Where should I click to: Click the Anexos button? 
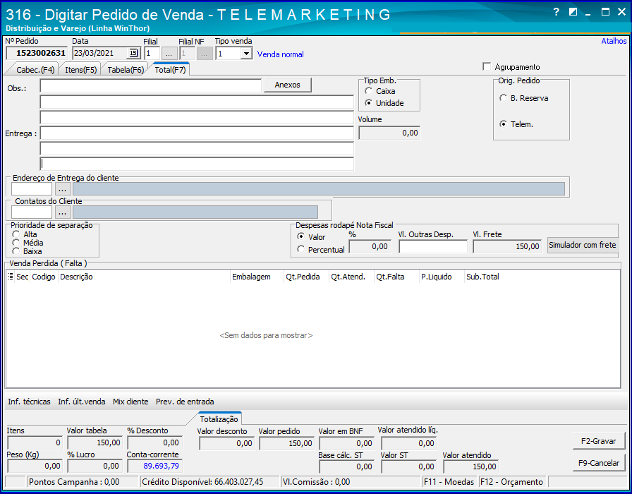[x=287, y=85]
